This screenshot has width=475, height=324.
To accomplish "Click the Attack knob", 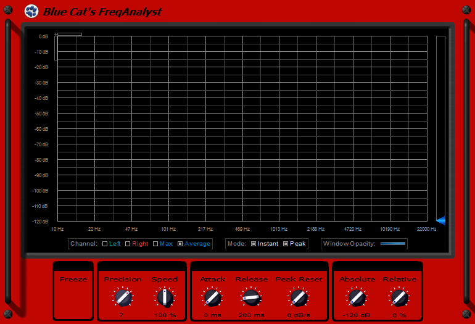I will click(x=212, y=297).
